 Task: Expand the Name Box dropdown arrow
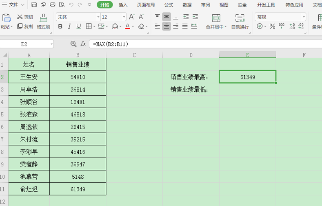point(51,44)
